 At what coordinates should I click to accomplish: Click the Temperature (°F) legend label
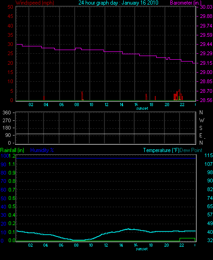pos(161,150)
